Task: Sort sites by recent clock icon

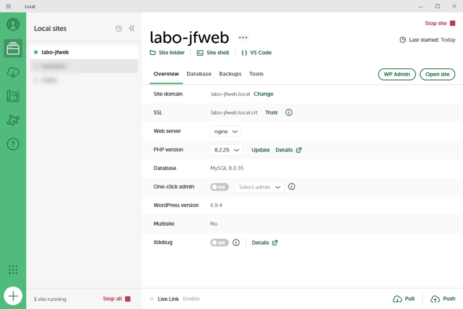Action: (x=119, y=29)
